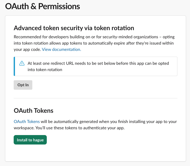Select the Advanced token security heading
Screen dimensions: 190x166
tap(74, 28)
